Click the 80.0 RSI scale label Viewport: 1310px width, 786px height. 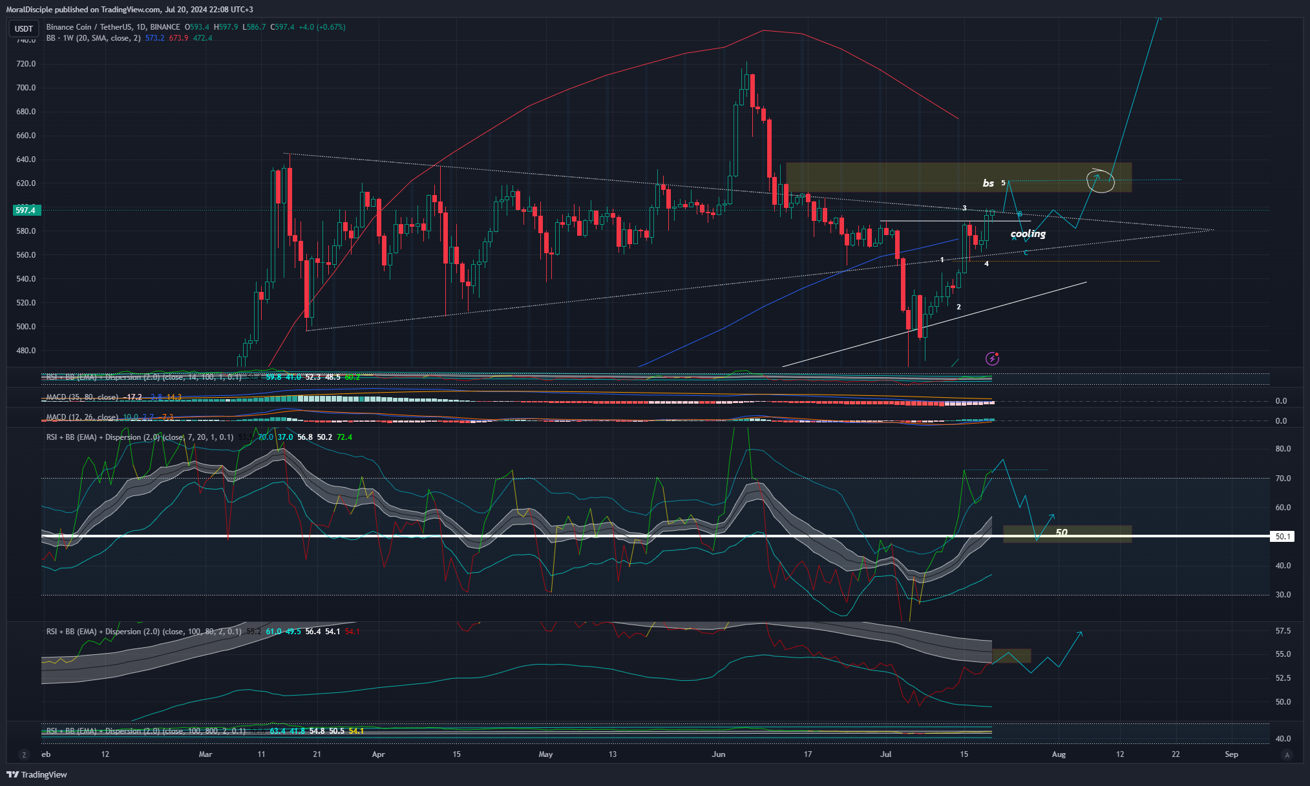[x=1283, y=449]
